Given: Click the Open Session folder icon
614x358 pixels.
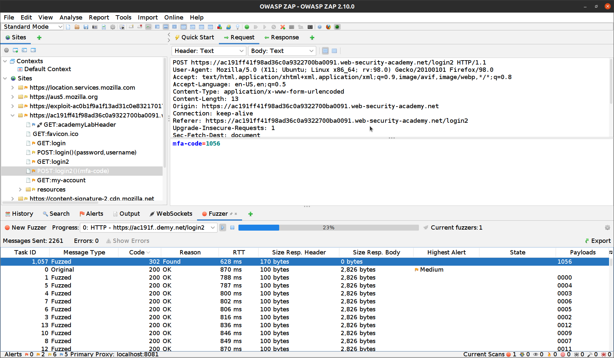Looking at the screenshot, I should (x=77, y=27).
